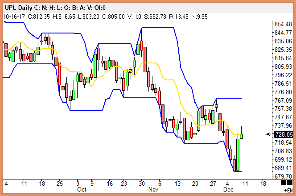Click the last green candle at right edge
The image size is (296, 196).
(241, 136)
